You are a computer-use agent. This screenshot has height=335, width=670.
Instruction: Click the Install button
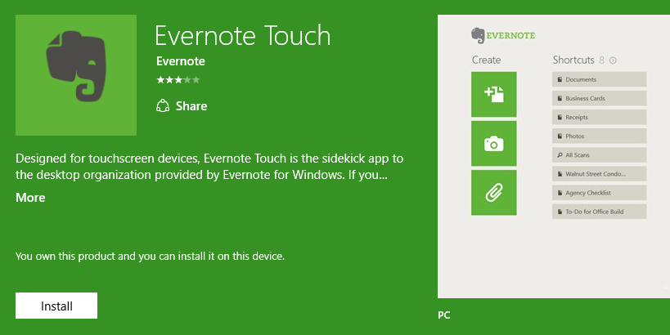(56, 306)
